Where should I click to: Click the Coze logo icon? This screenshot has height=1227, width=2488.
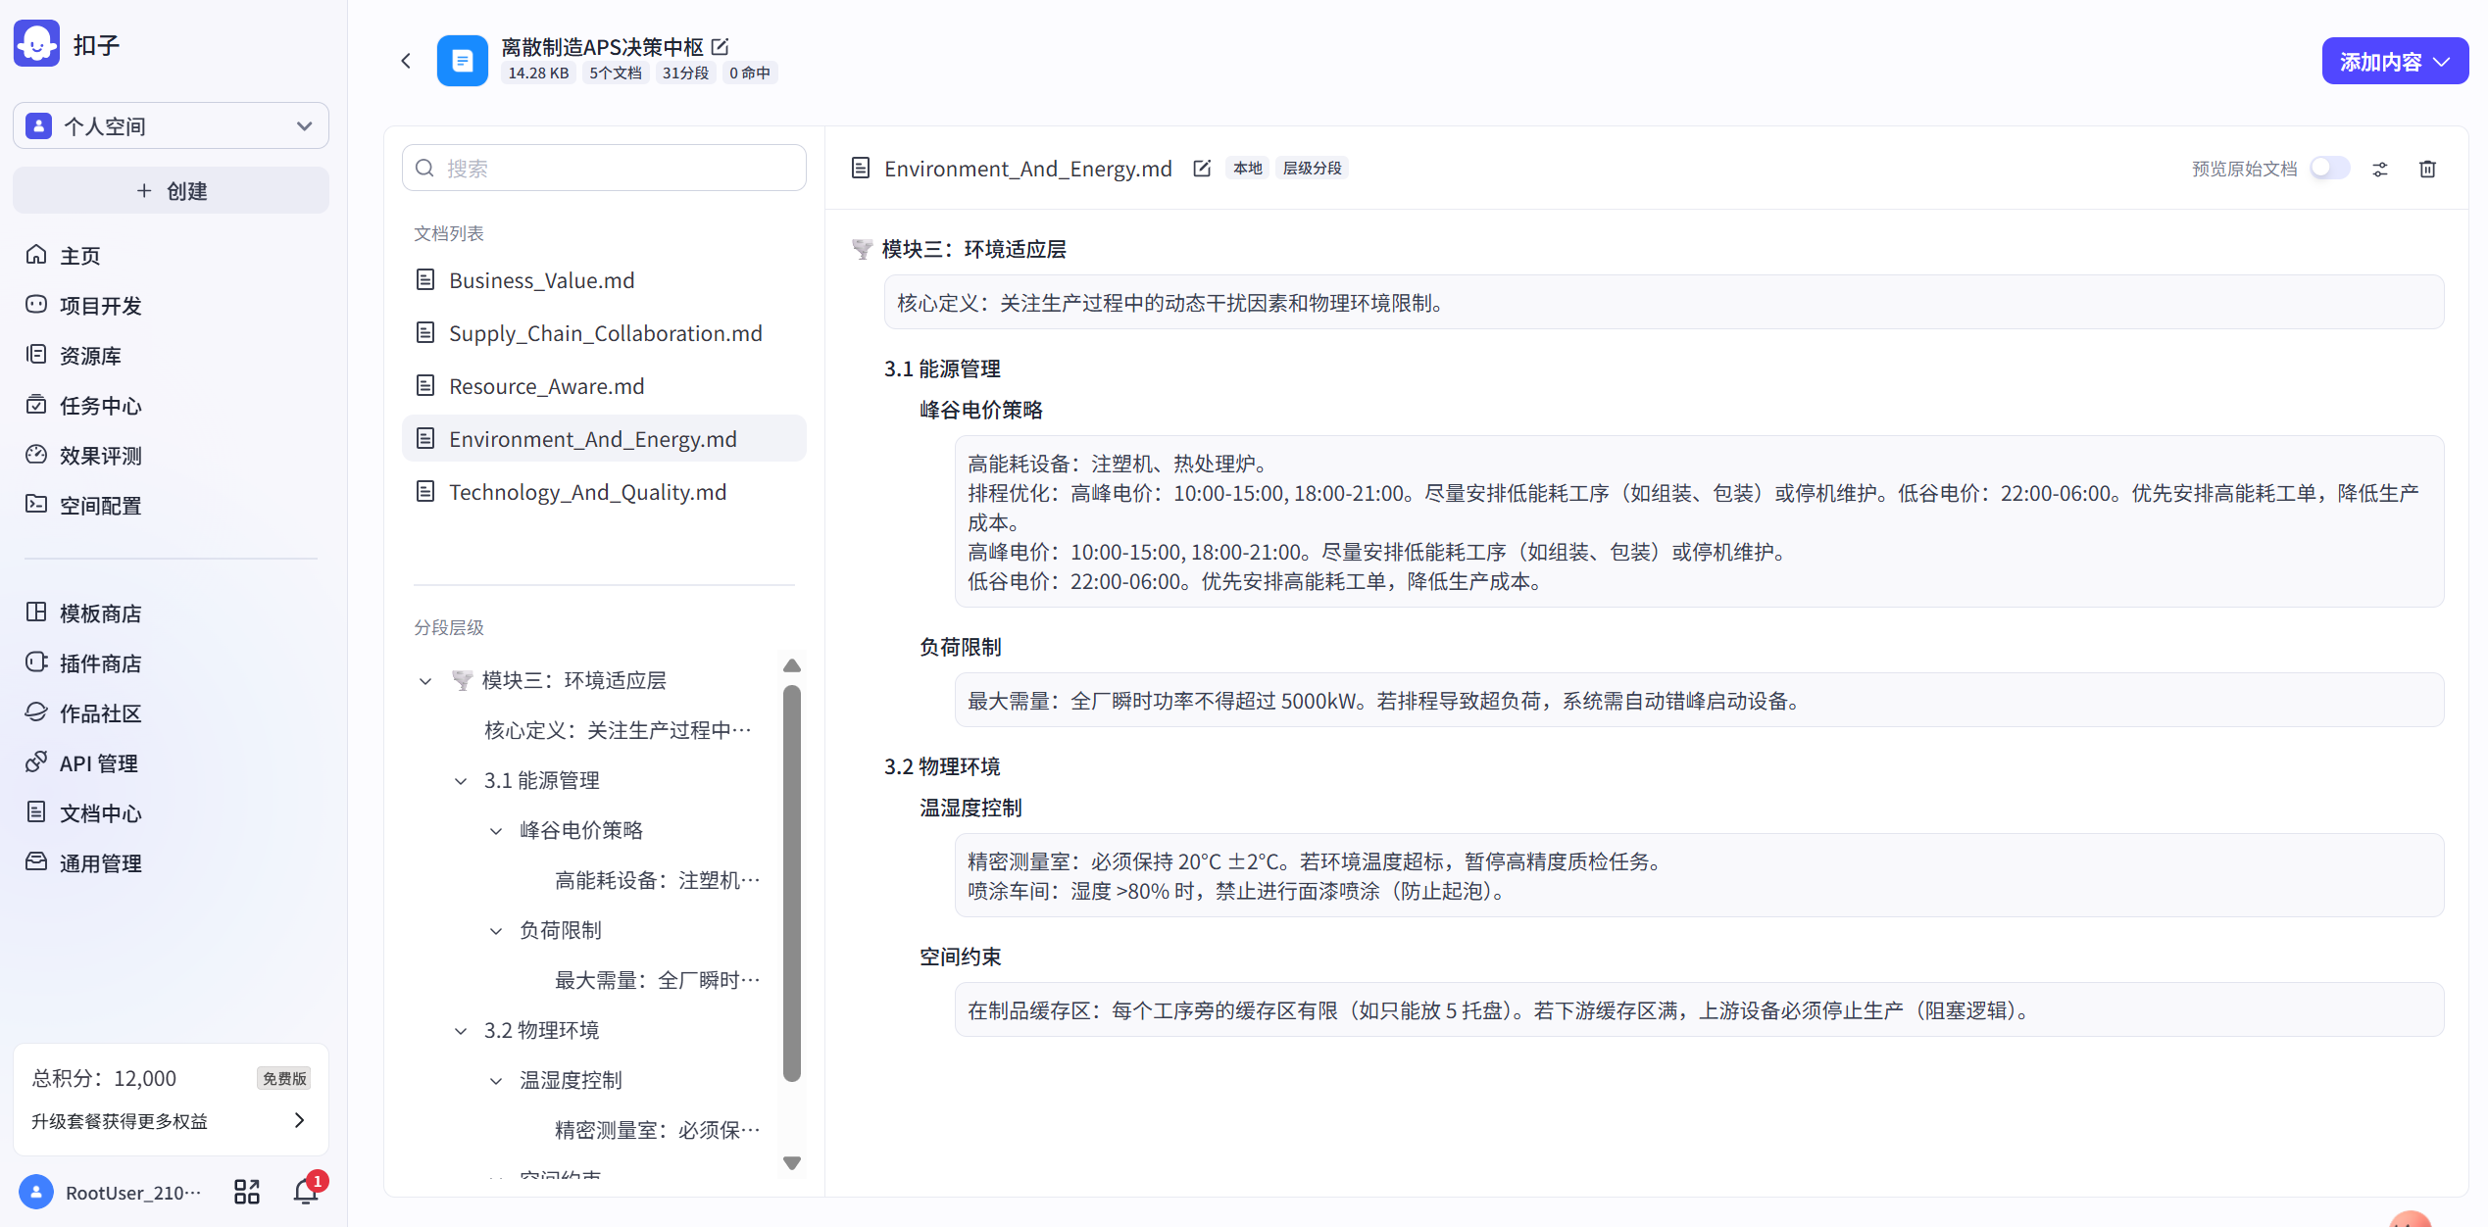point(37,43)
